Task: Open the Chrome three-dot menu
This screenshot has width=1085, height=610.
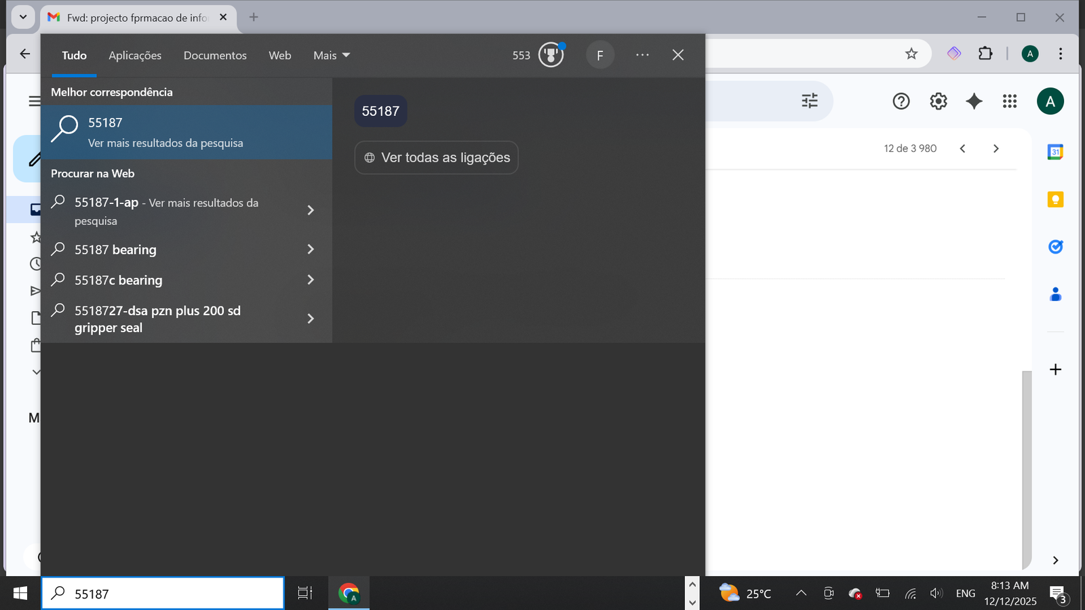Action: pos(1061,54)
